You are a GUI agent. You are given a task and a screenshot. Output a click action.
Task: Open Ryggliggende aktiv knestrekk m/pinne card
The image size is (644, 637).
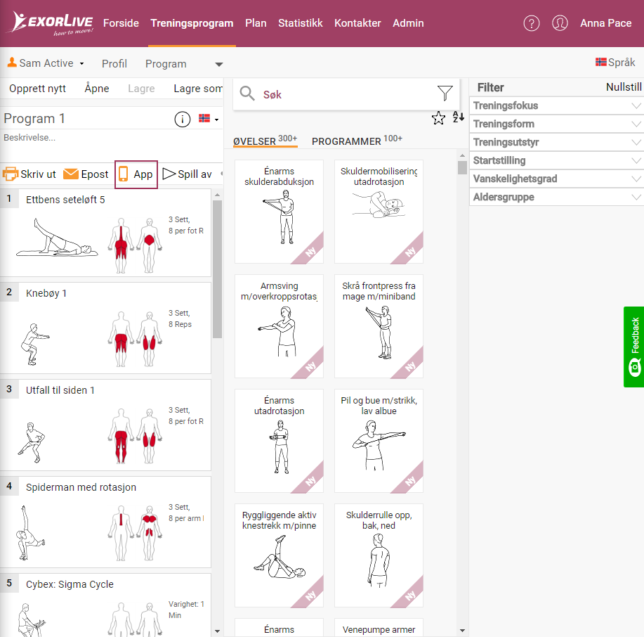coord(279,555)
